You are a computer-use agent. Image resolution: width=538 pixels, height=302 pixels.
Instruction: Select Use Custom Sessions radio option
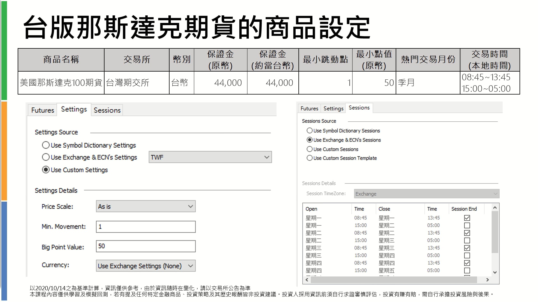click(x=310, y=149)
